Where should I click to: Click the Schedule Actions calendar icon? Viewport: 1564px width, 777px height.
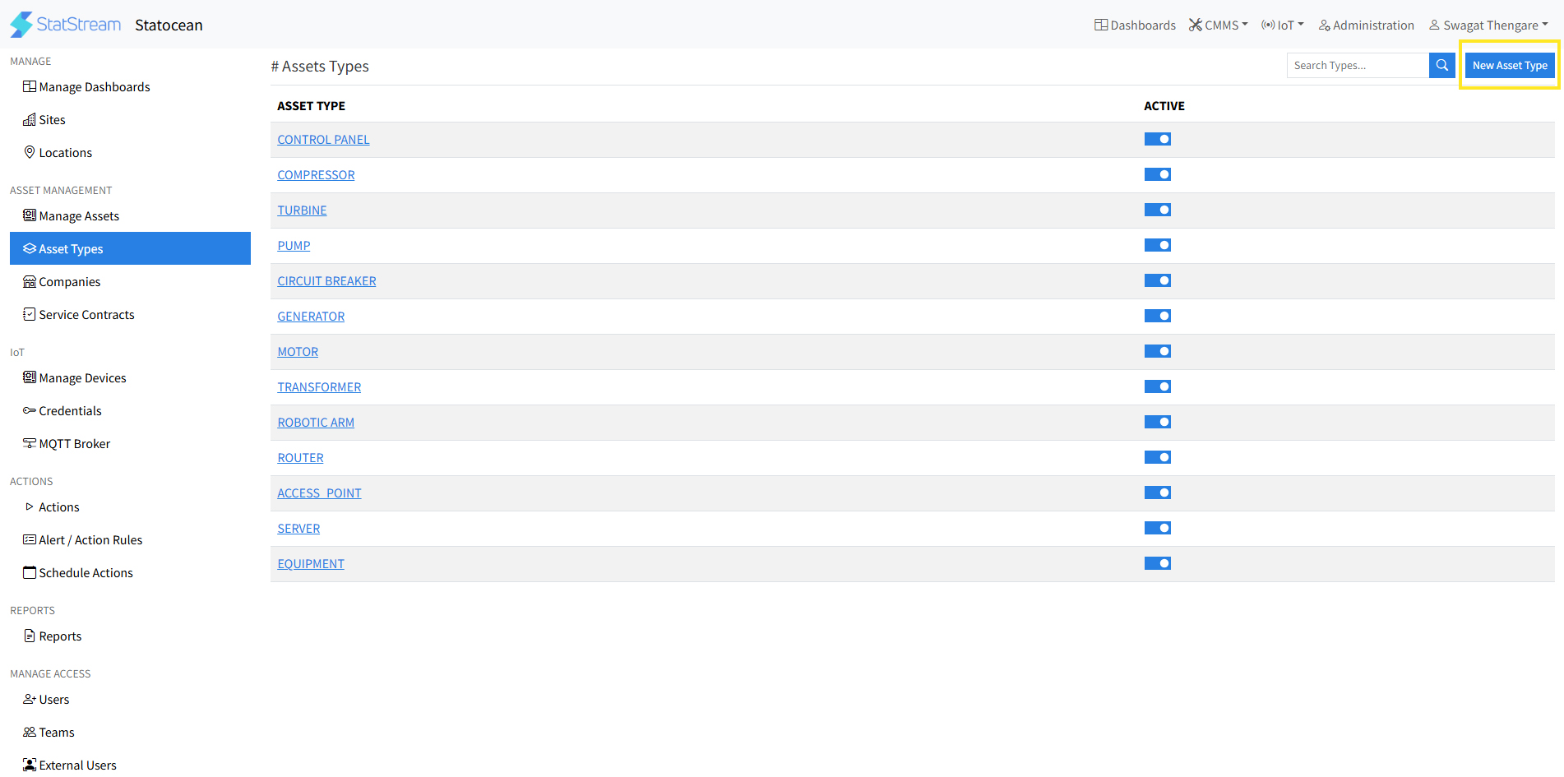30,572
